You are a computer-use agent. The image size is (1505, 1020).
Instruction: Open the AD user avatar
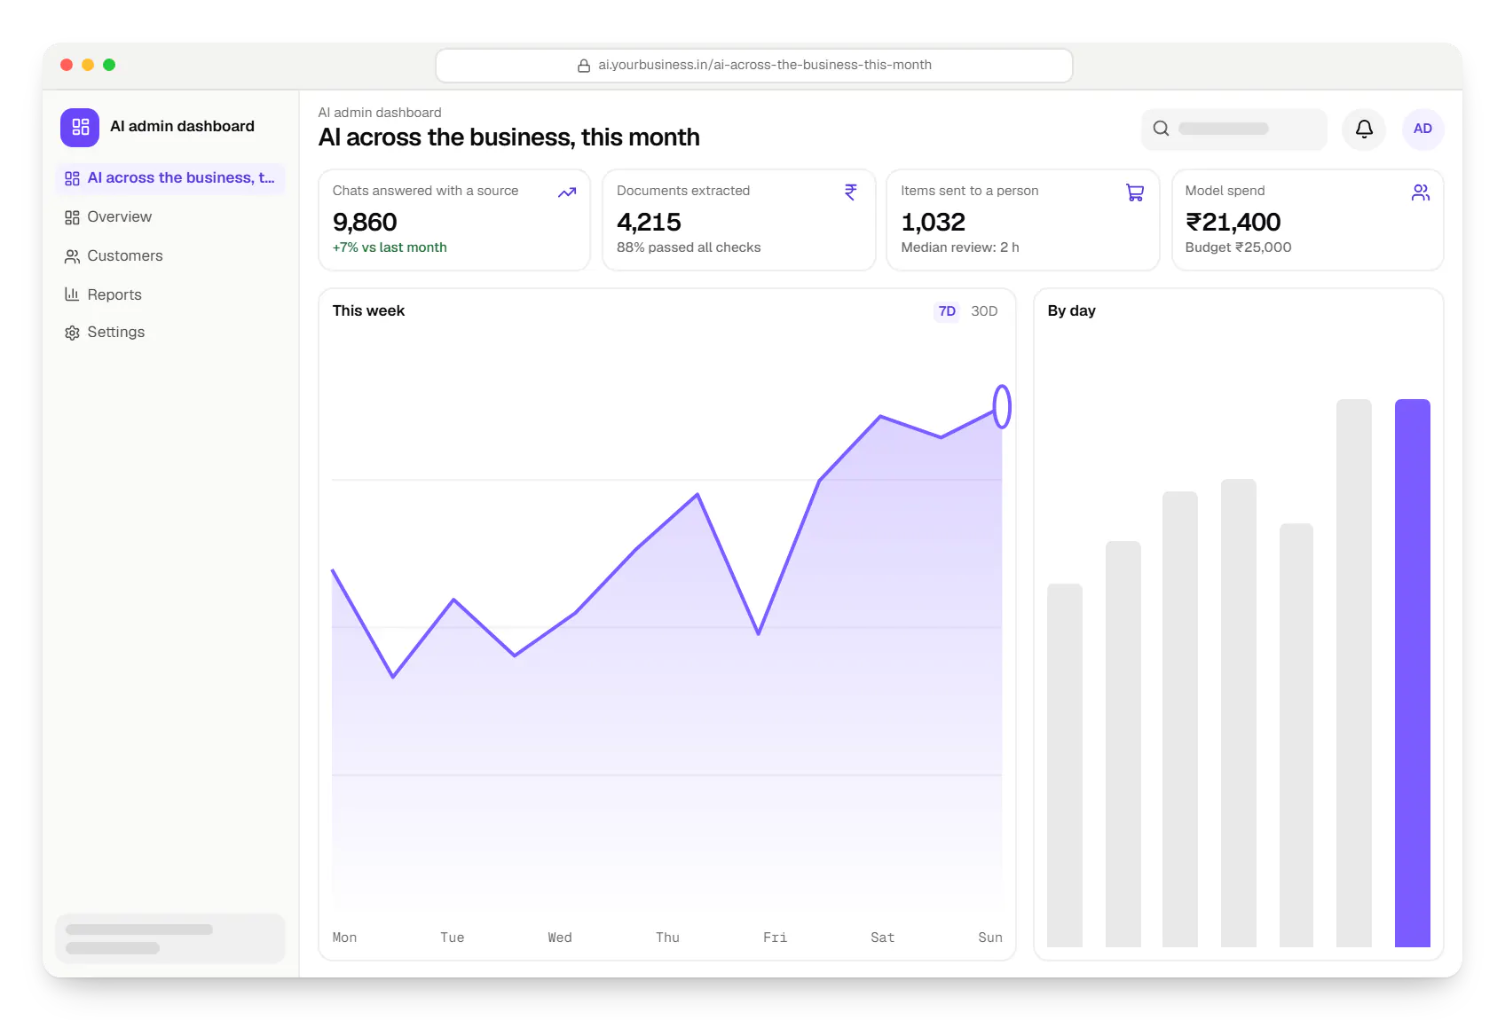pos(1422,129)
